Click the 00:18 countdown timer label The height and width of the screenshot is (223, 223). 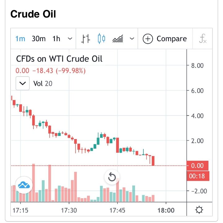point(197,176)
